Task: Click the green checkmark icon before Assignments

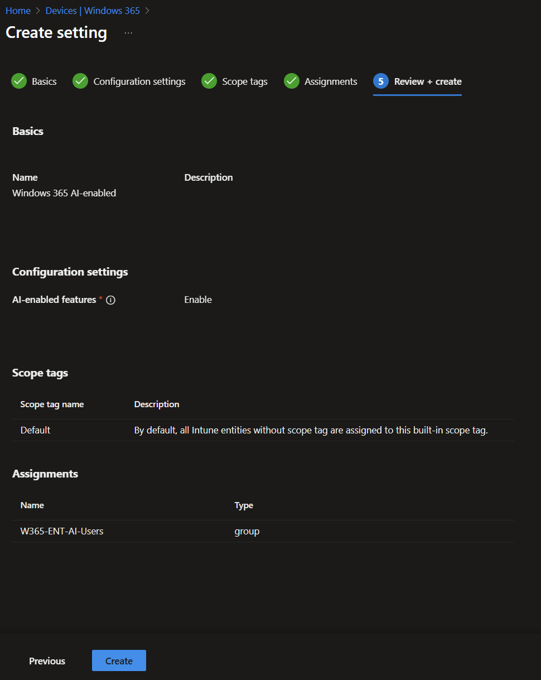Action: [292, 81]
